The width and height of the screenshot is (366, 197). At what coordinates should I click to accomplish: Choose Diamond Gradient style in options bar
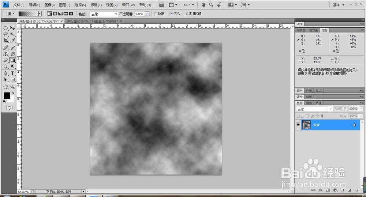point(71,14)
